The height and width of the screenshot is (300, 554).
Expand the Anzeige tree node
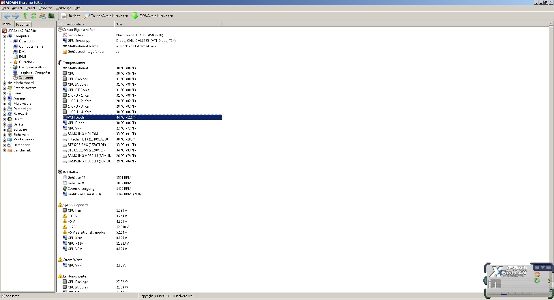[x=4, y=99]
